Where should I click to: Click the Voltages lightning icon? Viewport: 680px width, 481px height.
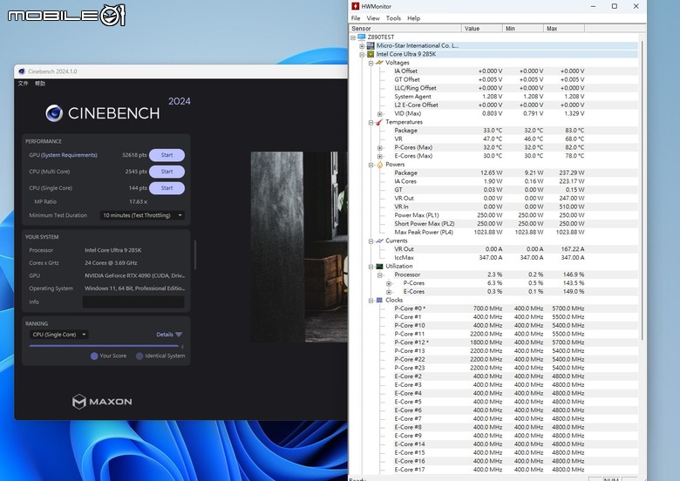379,63
